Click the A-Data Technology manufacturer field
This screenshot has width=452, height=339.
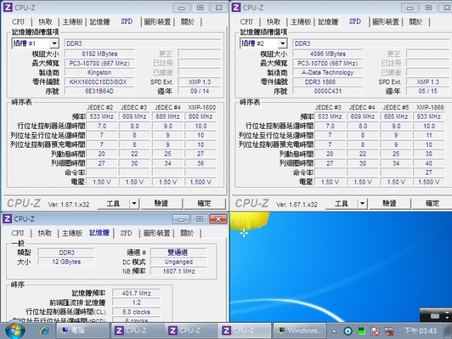point(328,72)
